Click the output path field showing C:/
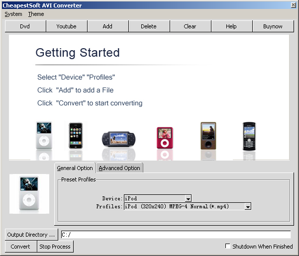 176,235
